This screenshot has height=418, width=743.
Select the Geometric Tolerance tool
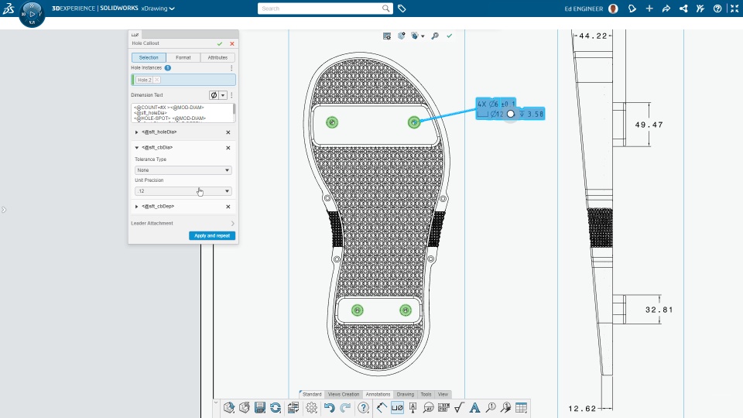(x=443, y=408)
